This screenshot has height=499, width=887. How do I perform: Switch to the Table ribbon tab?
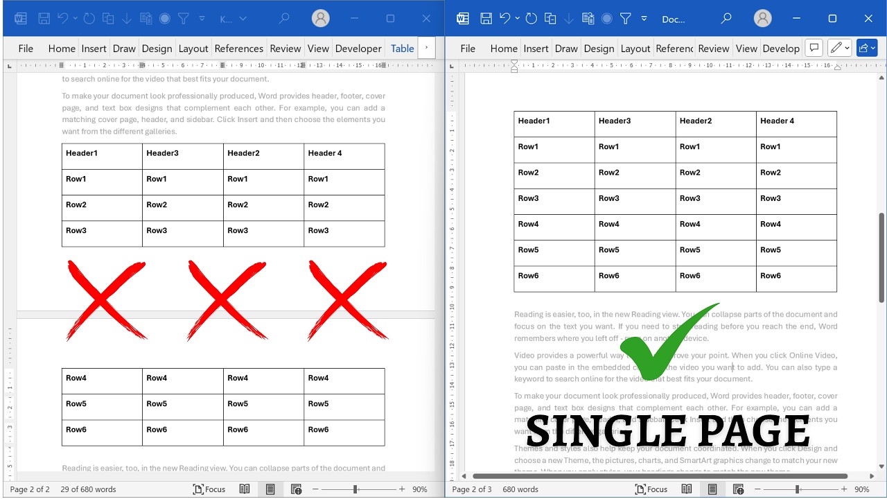402,49
